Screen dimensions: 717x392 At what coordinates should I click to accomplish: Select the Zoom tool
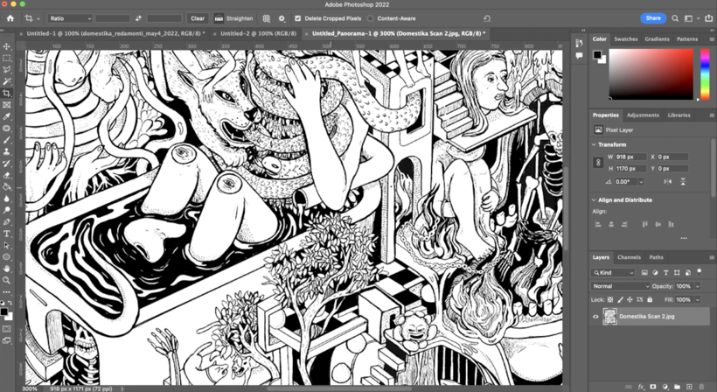(x=6, y=280)
